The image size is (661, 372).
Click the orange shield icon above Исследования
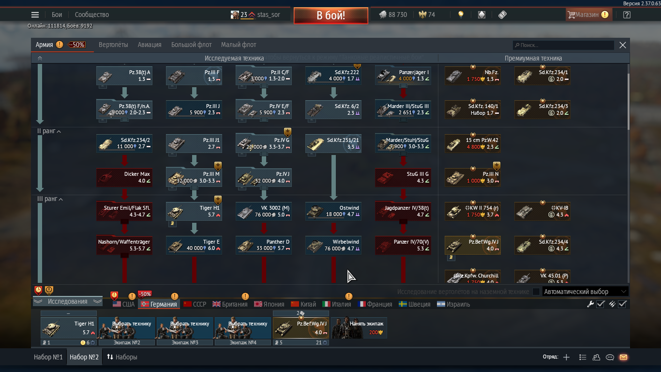coord(49,290)
